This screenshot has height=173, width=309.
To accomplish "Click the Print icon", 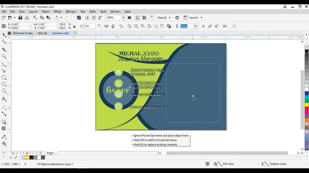I will [x=27, y=18].
